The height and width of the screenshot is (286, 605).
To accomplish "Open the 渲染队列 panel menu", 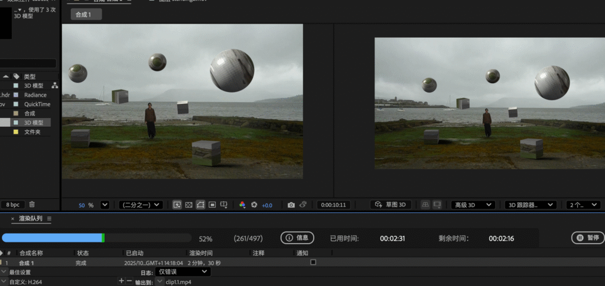I will point(49,219).
